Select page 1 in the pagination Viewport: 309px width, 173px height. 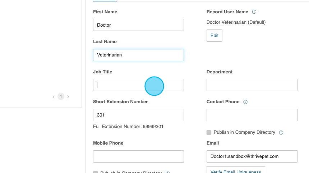[61, 96]
